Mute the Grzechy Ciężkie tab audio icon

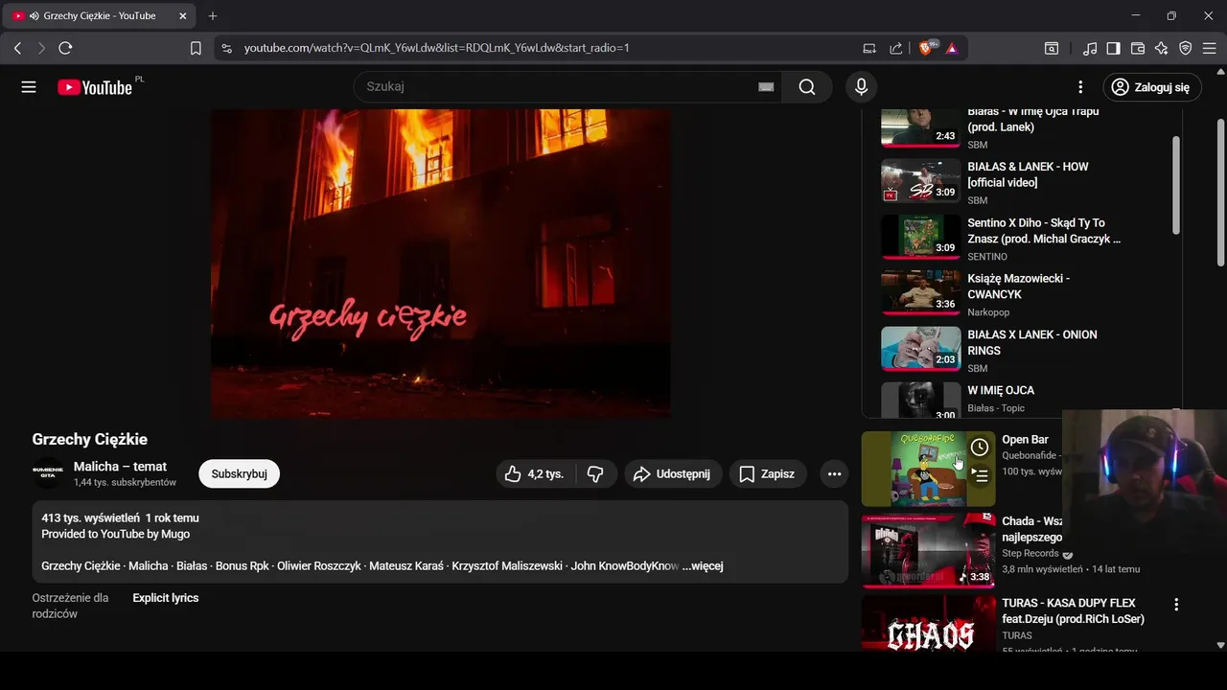pyautogui.click(x=35, y=16)
